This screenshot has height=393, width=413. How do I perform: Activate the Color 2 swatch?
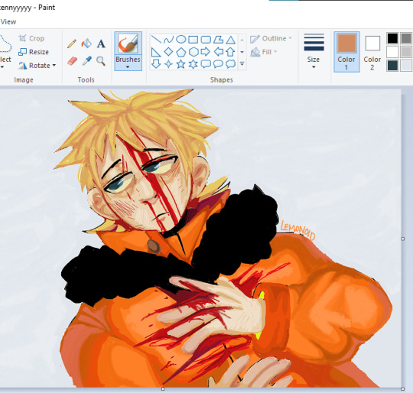[372, 52]
